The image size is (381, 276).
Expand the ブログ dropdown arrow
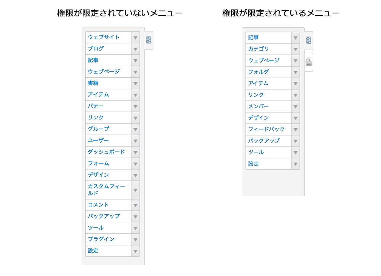(136, 49)
